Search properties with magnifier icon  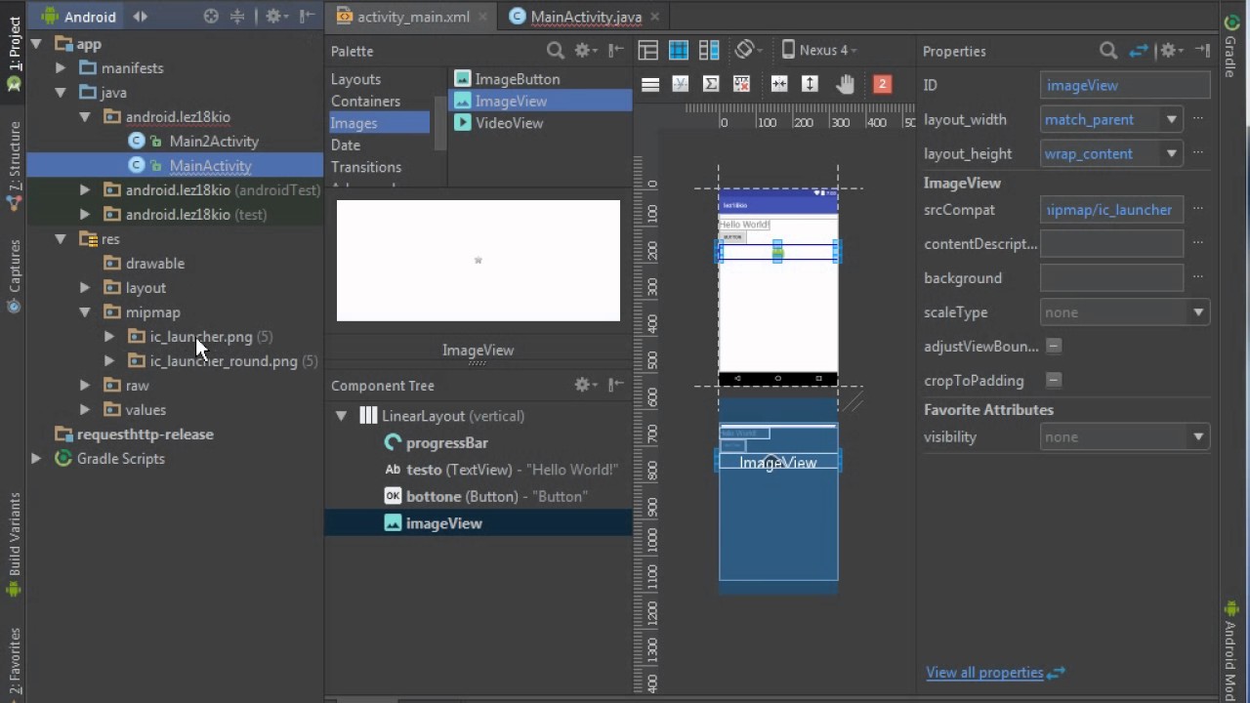pos(1108,51)
